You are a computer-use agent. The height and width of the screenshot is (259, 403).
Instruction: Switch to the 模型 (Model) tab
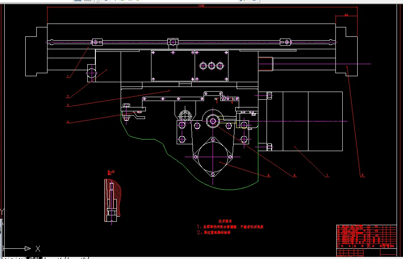pos(34,257)
